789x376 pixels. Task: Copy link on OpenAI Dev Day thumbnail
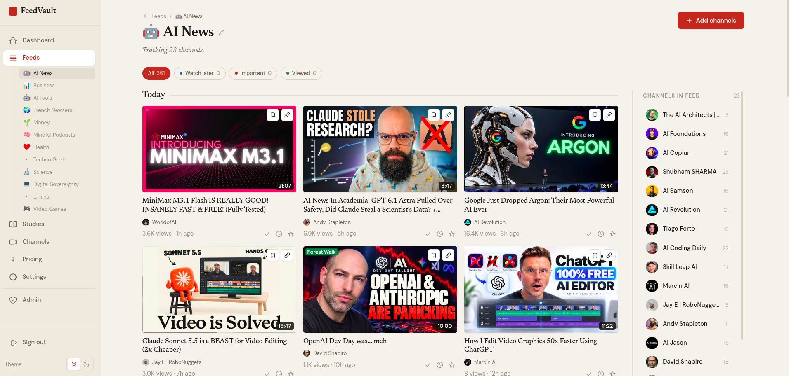click(448, 255)
